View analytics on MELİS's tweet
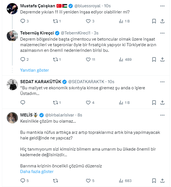Screen dimensions: 171x187 click(121, 181)
